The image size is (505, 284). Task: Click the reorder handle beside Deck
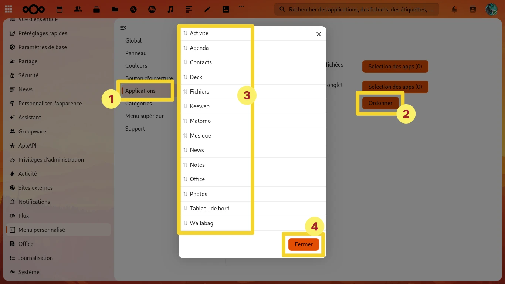(186, 77)
